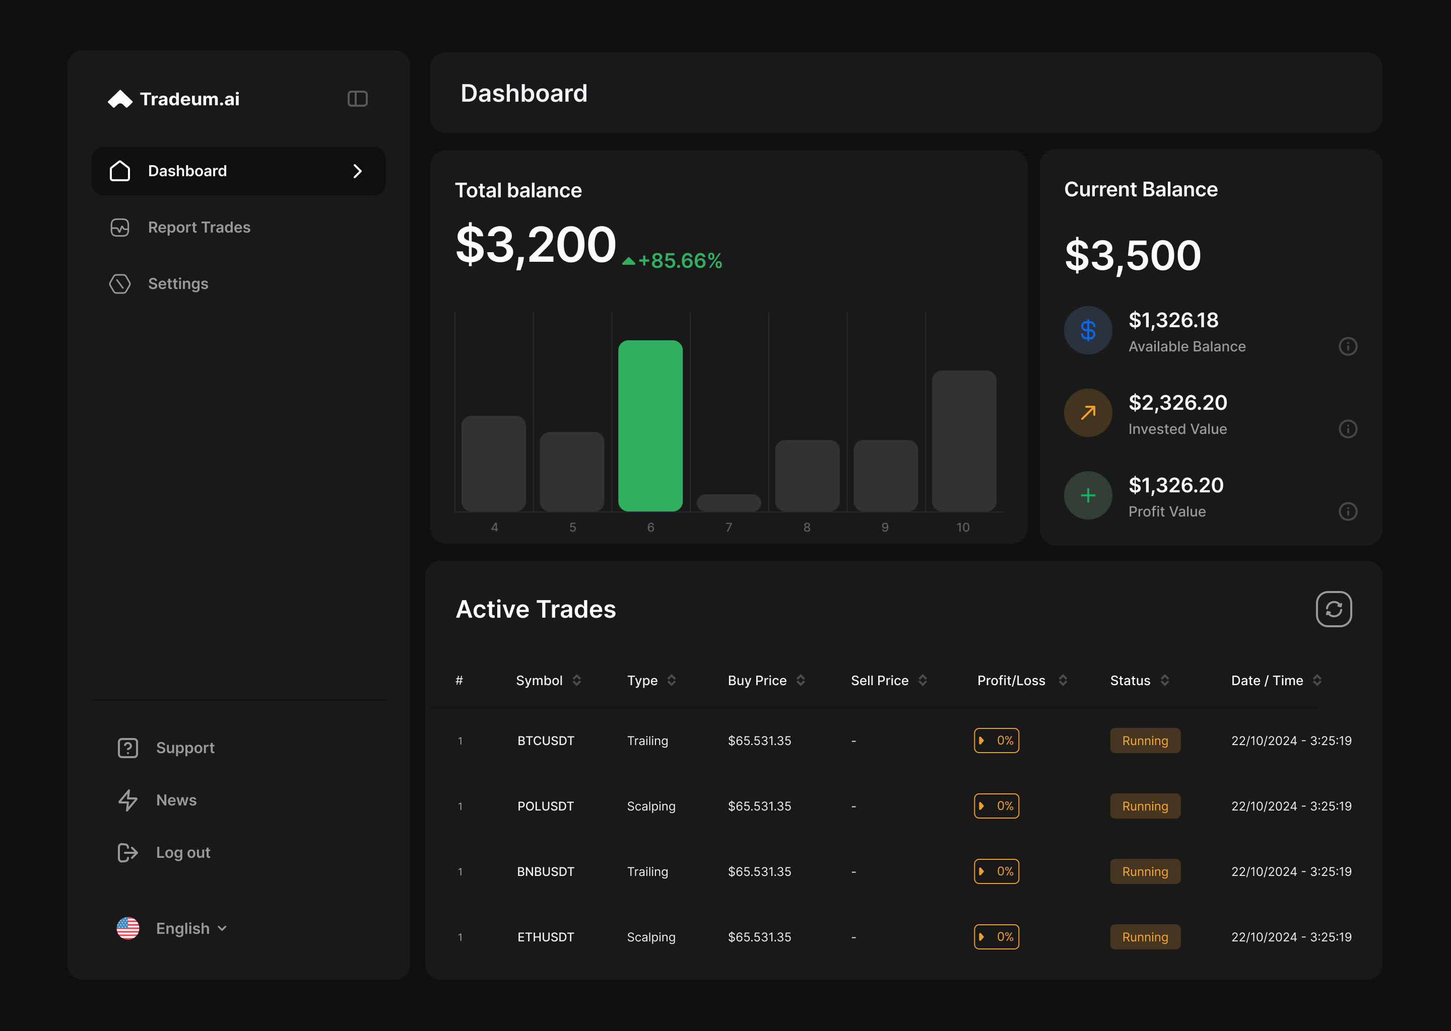Click the Log out link
The width and height of the screenshot is (1451, 1031).
pos(182,853)
